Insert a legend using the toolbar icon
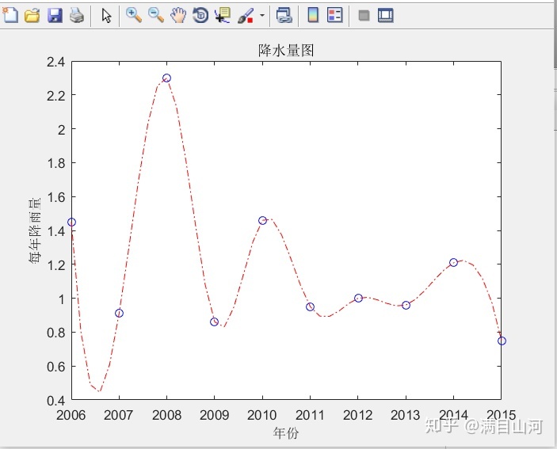557x449 pixels. tap(334, 15)
